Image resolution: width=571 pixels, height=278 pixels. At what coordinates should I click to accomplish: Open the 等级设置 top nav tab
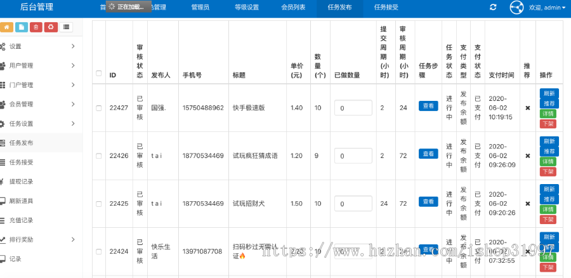pyautogui.click(x=247, y=7)
